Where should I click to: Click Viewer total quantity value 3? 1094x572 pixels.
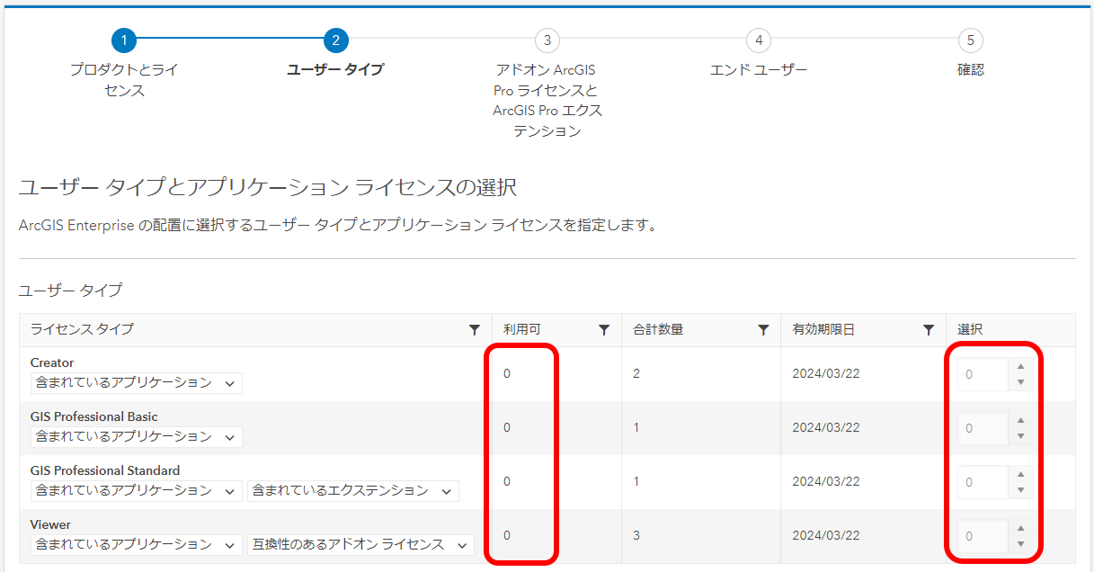636,536
